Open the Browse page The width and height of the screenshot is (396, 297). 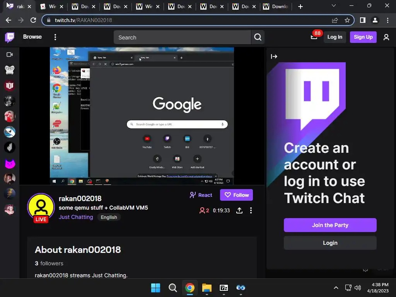pyautogui.click(x=32, y=37)
